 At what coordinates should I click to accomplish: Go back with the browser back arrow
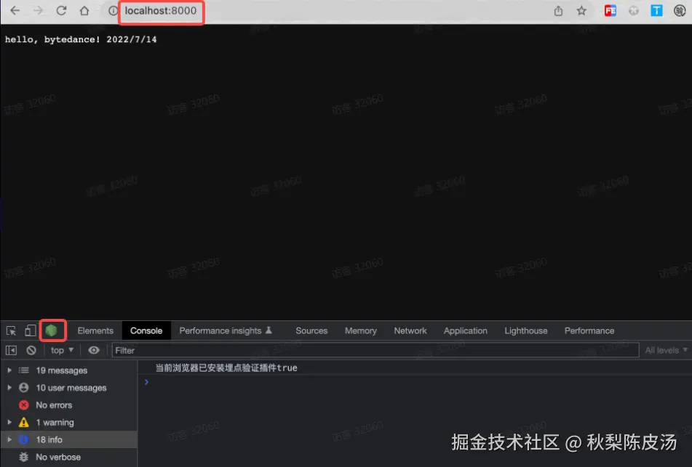click(15, 11)
